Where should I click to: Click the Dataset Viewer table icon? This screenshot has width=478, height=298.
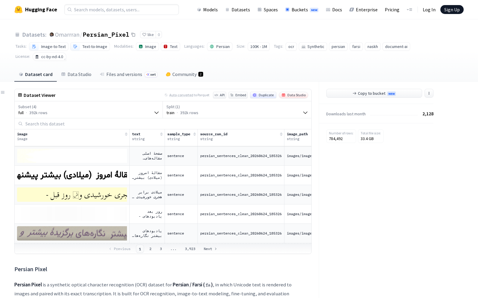(x=20, y=95)
